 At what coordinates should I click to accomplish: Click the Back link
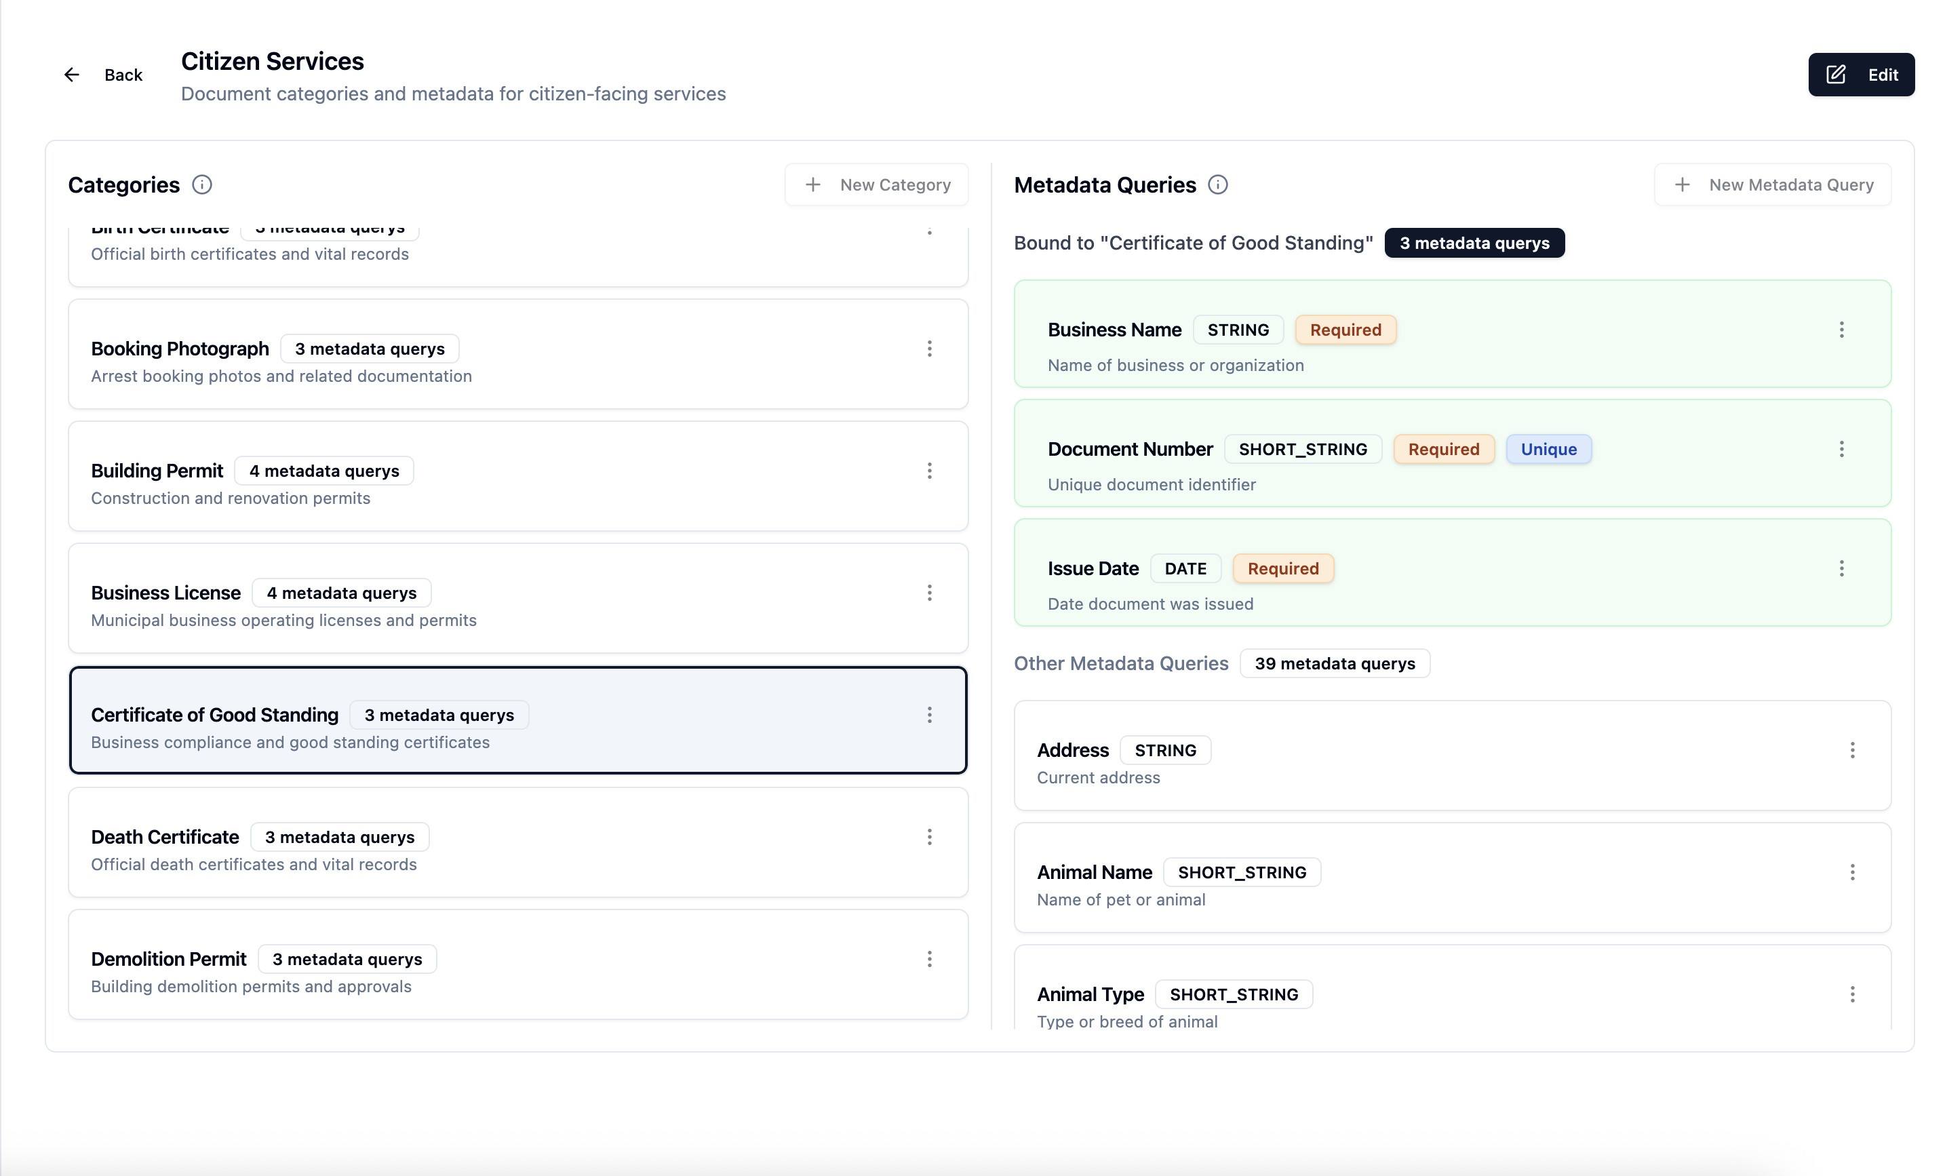click(x=123, y=74)
